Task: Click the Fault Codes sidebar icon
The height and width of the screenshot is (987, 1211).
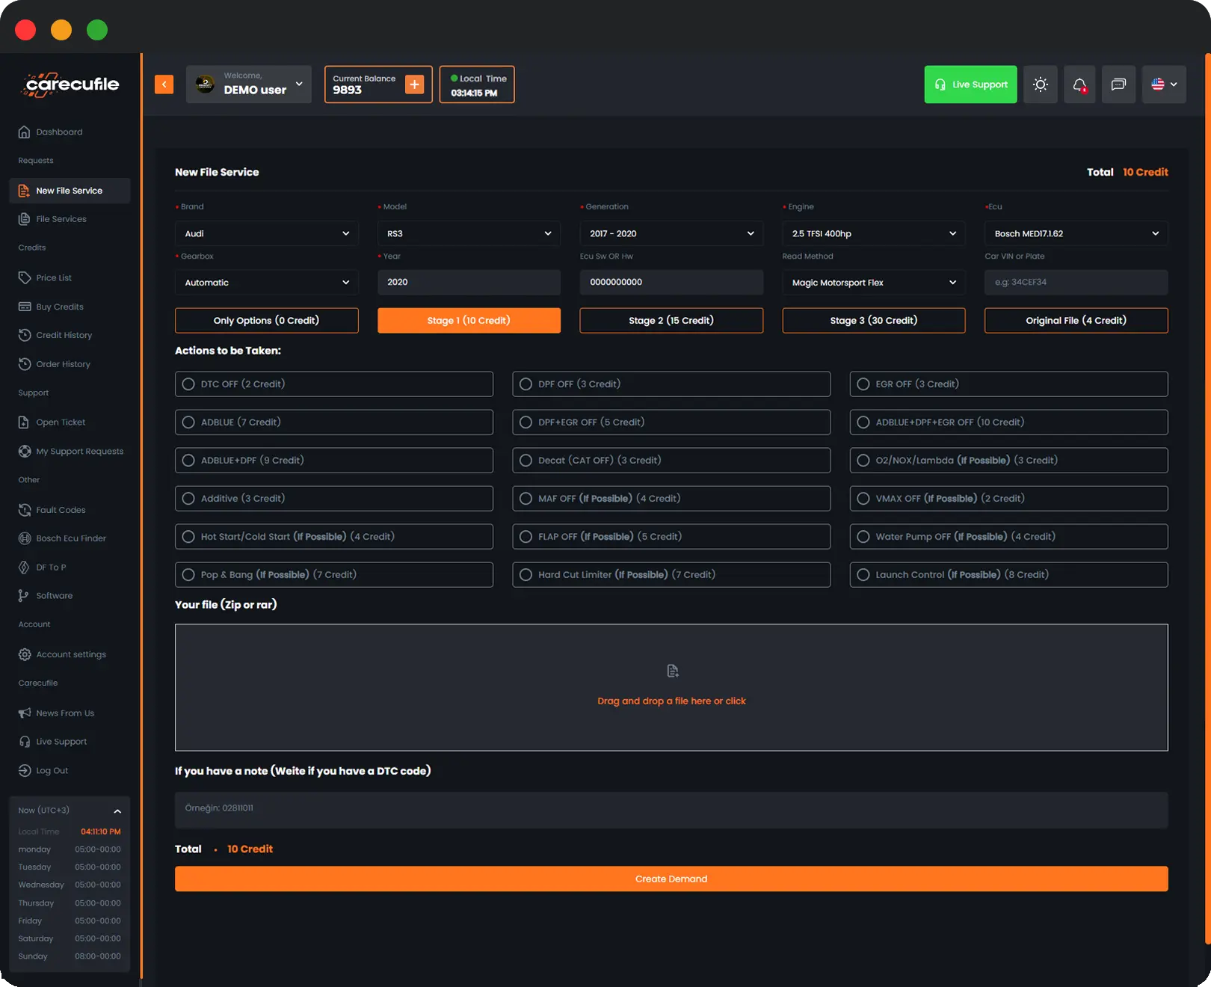Action: click(25, 510)
